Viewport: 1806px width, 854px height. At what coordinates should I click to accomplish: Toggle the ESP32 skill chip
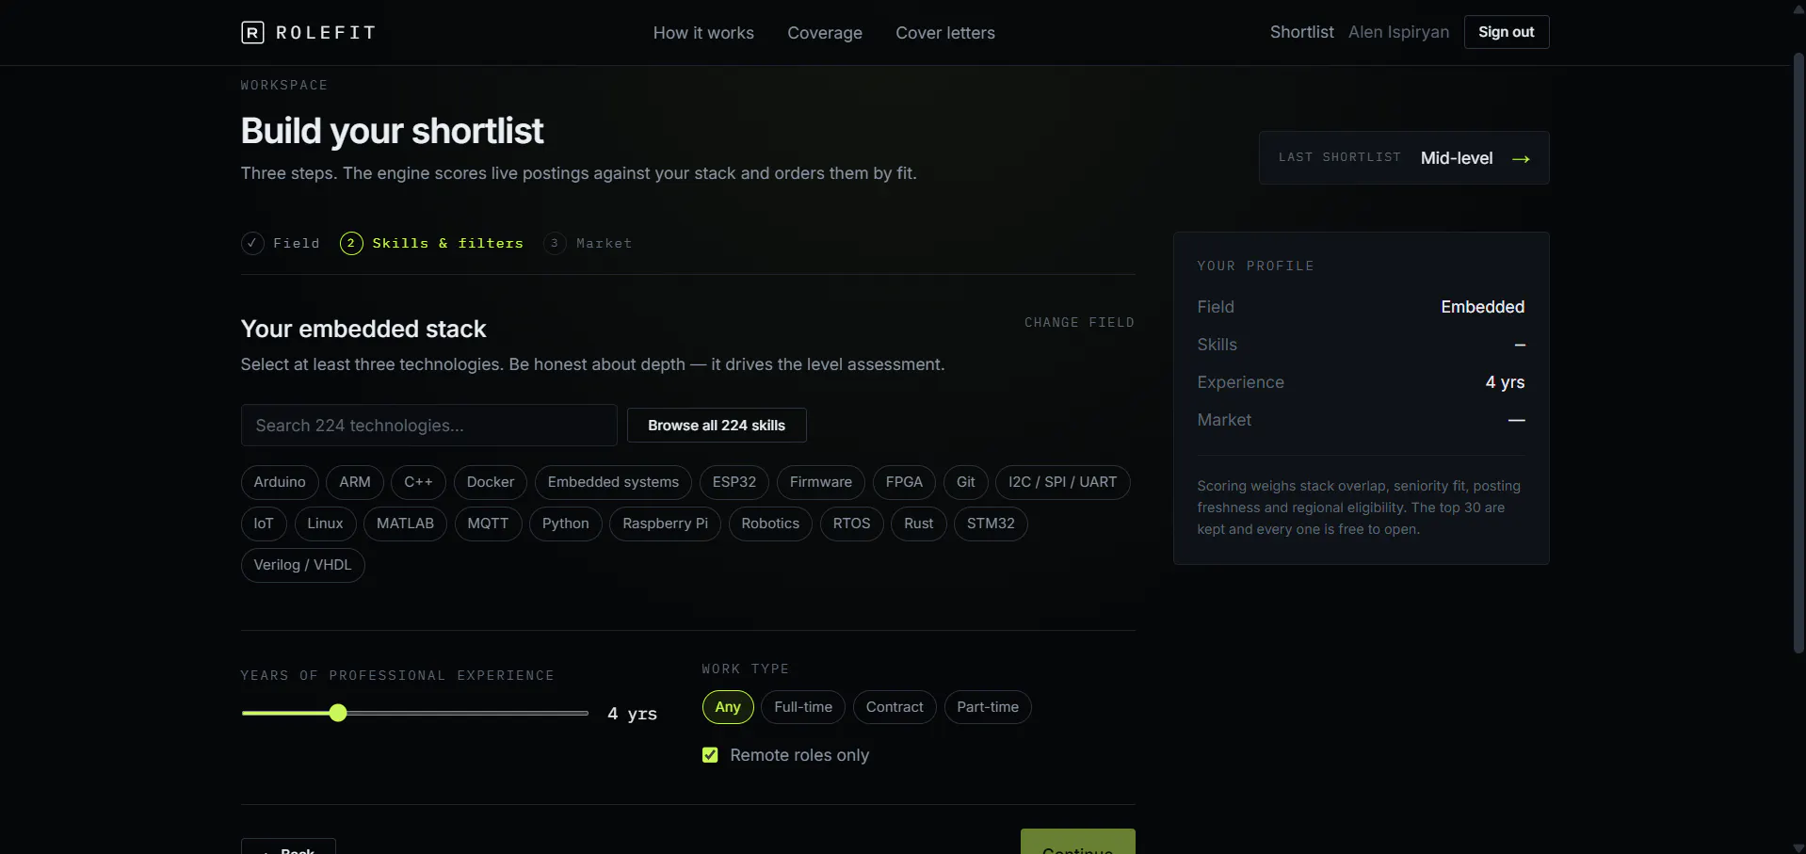pyautogui.click(x=734, y=482)
